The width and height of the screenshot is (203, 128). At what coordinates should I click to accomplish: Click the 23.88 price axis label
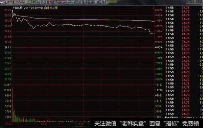point(8,53)
